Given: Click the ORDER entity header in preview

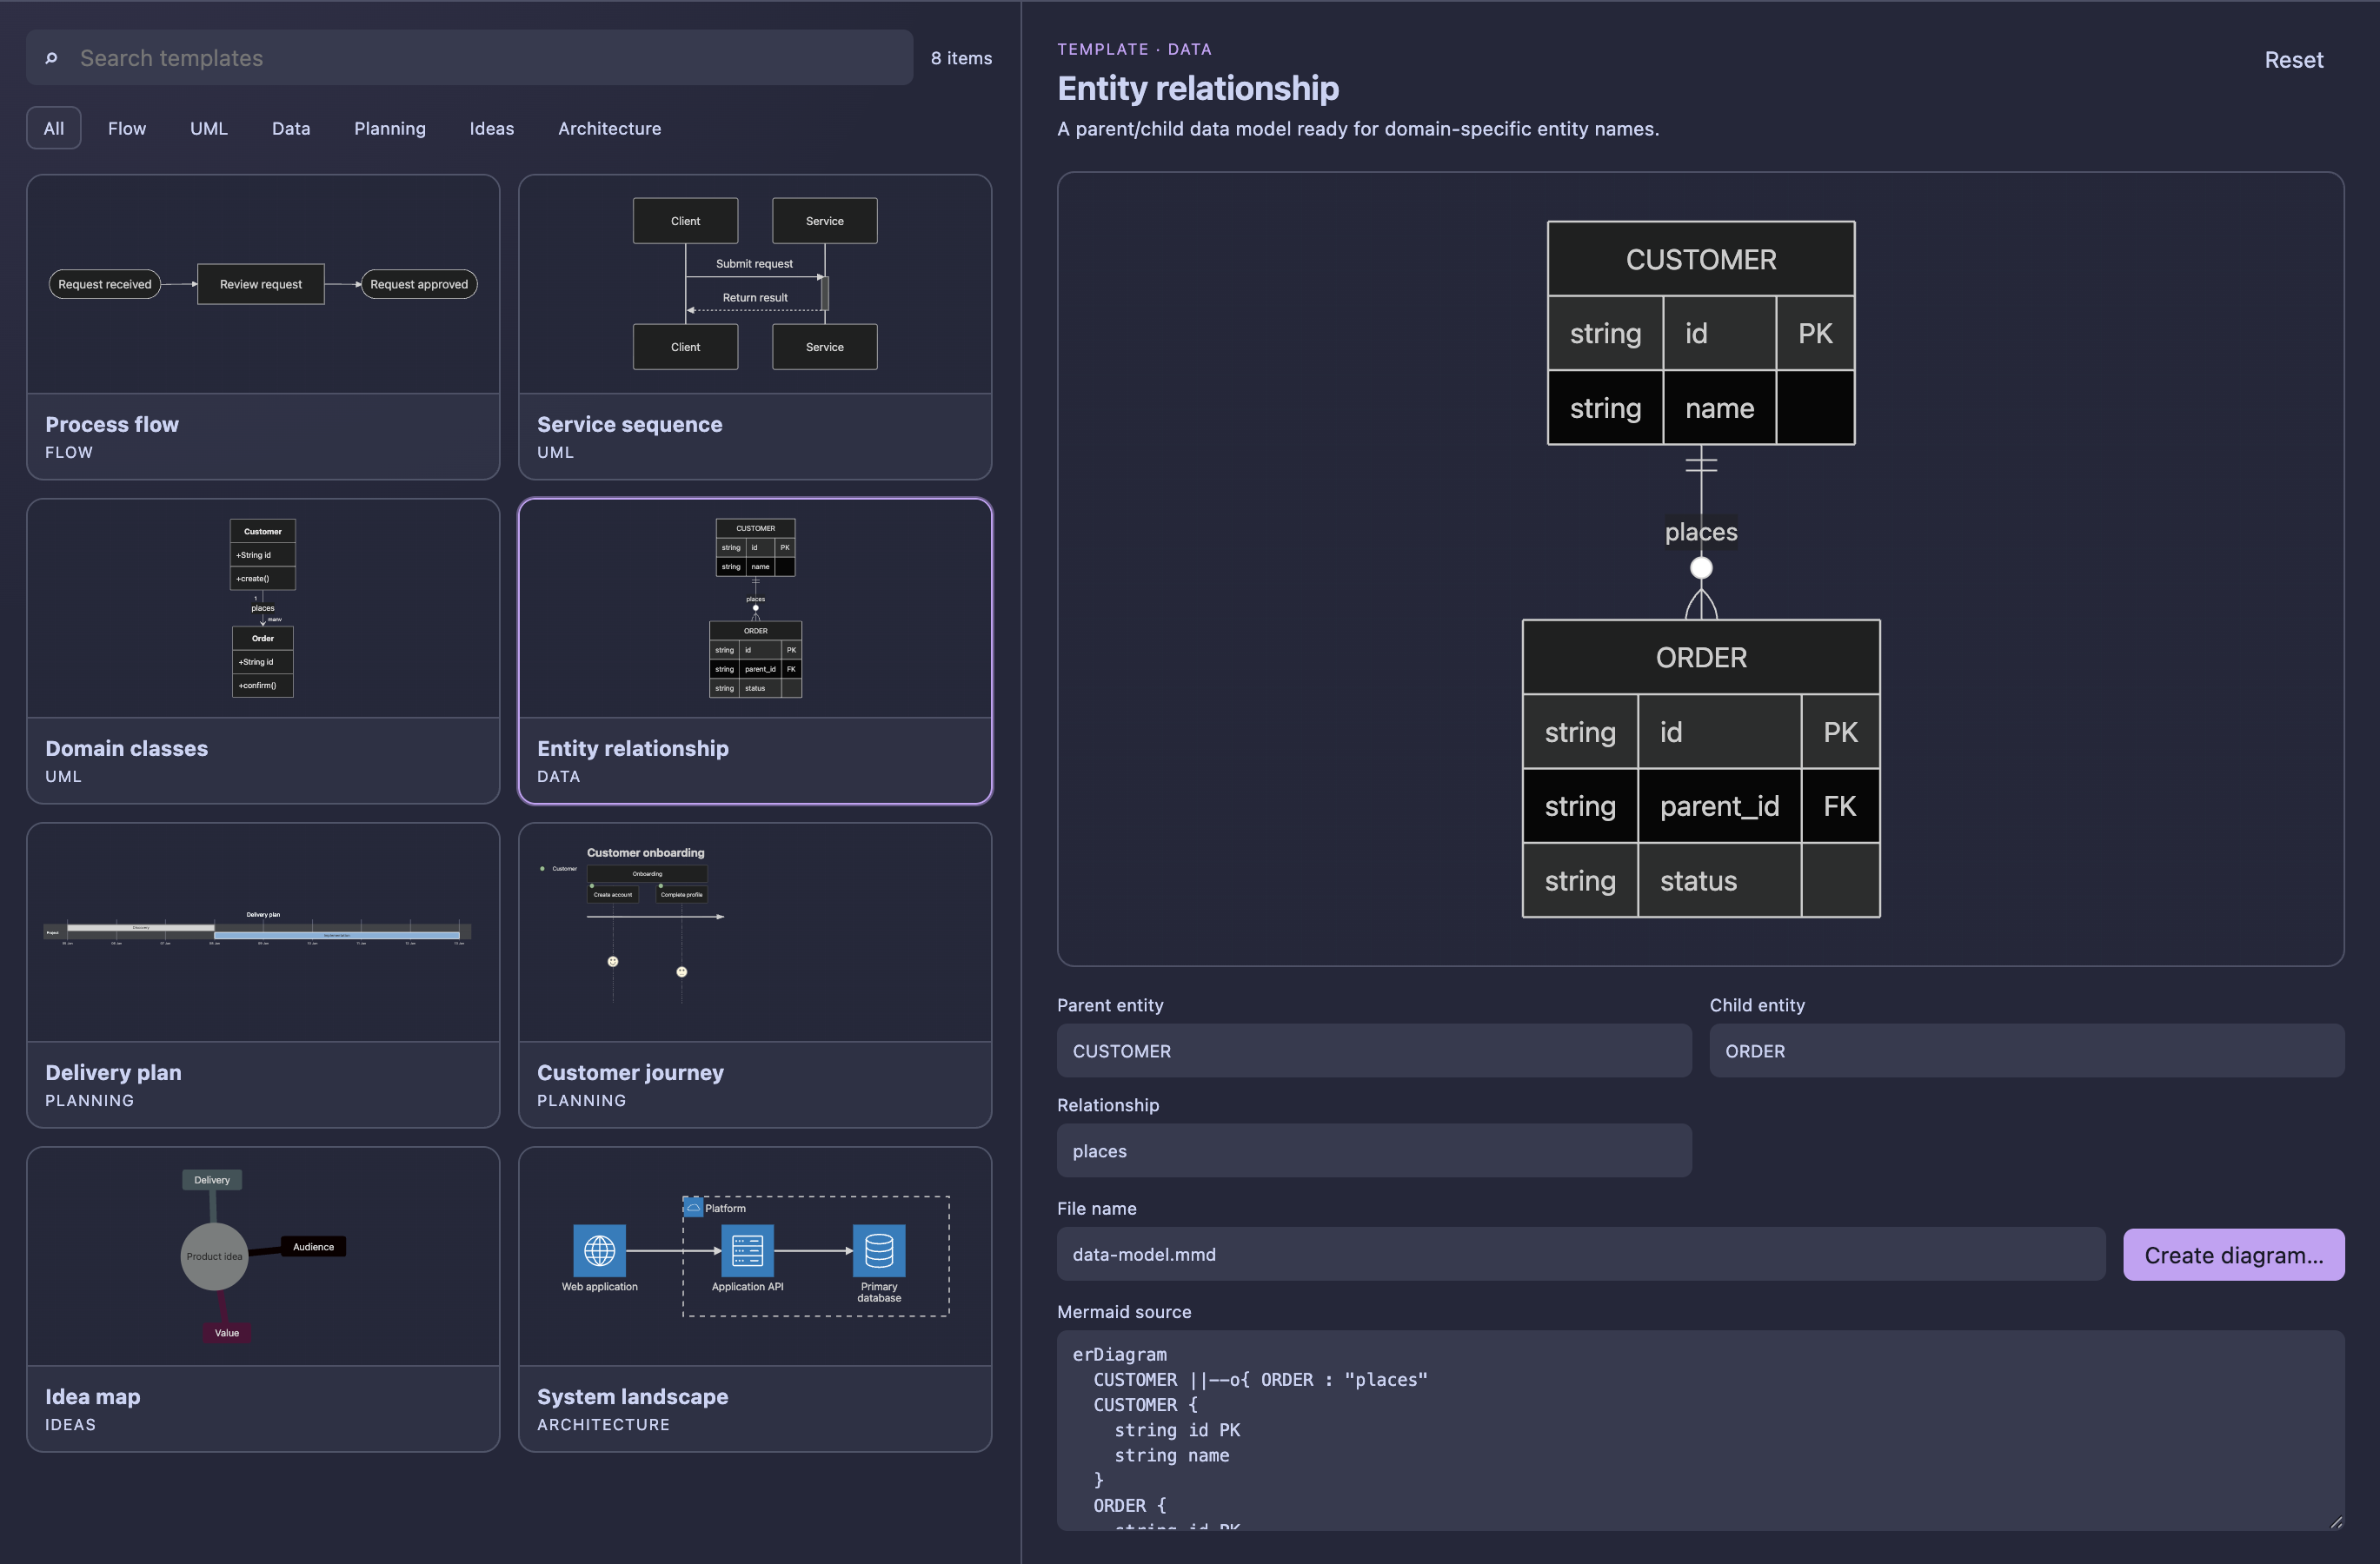Looking at the screenshot, I should (1700, 657).
